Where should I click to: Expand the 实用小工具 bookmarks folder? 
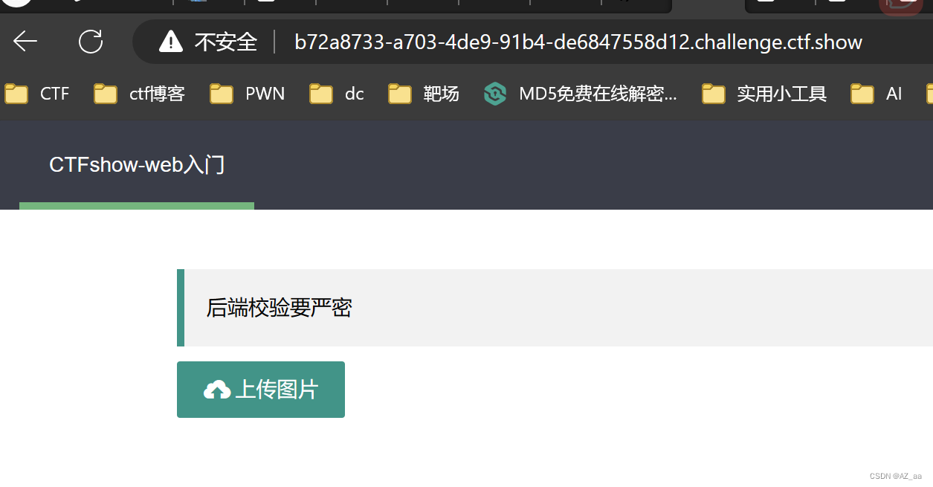(765, 94)
